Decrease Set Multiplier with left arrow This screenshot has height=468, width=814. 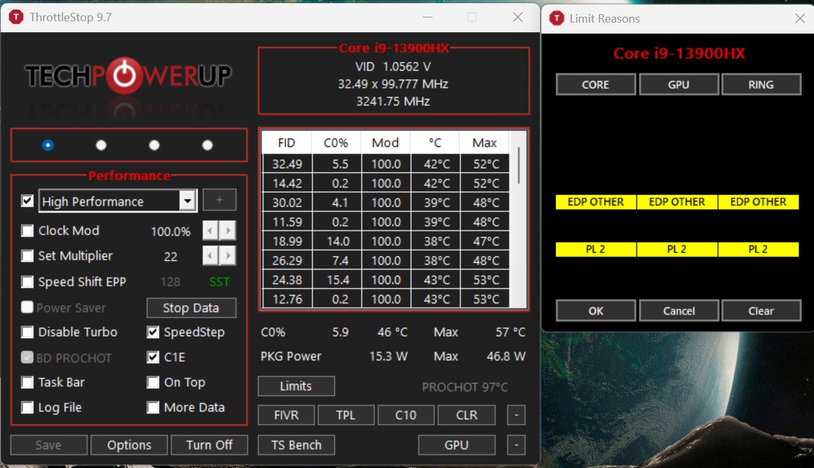(211, 256)
